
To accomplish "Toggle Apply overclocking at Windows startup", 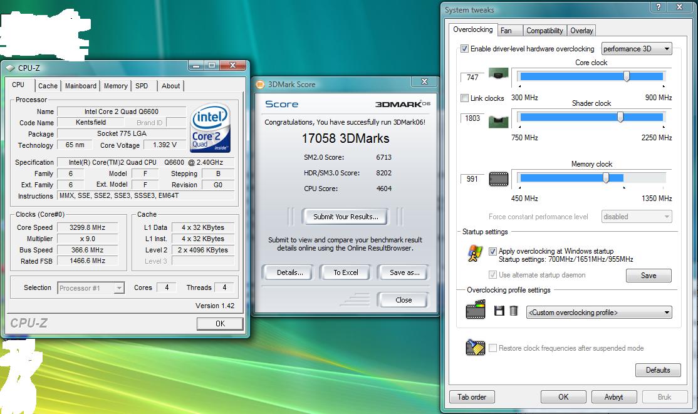I will pos(492,251).
